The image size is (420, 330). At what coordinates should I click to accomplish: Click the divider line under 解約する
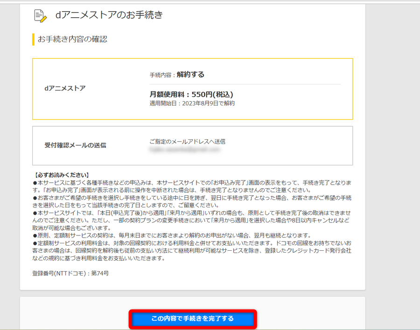[245, 84]
